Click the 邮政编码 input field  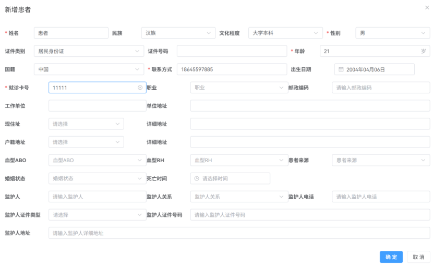click(380, 88)
